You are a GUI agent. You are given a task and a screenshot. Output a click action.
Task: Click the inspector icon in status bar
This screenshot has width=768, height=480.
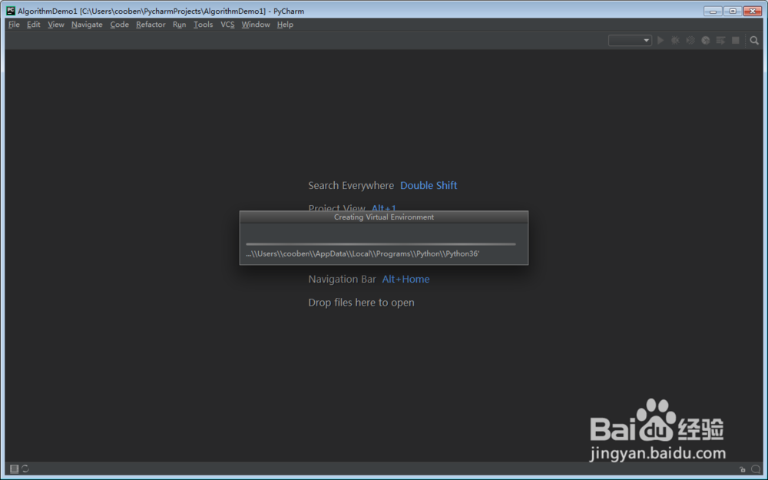(x=756, y=469)
